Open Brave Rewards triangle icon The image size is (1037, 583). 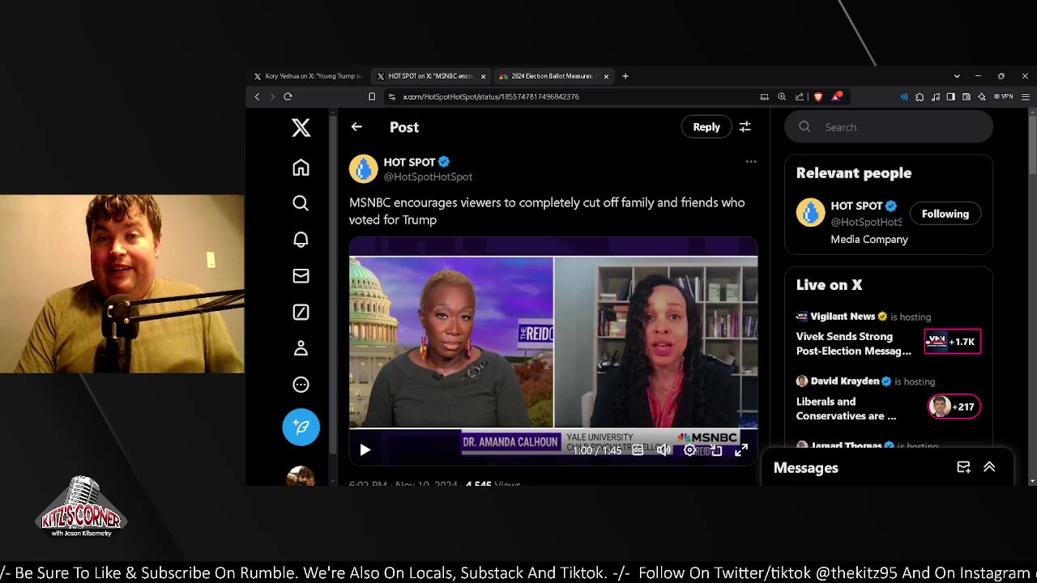pyautogui.click(x=836, y=96)
